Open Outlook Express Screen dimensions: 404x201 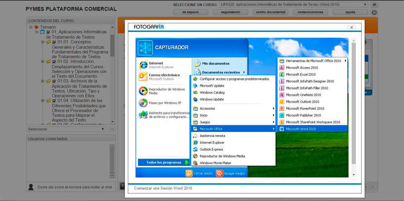pos(234,149)
